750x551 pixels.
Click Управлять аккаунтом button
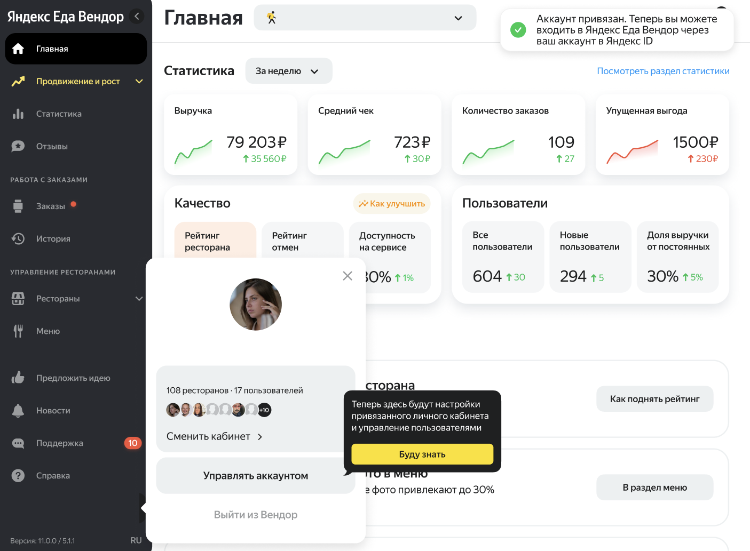pyautogui.click(x=256, y=475)
